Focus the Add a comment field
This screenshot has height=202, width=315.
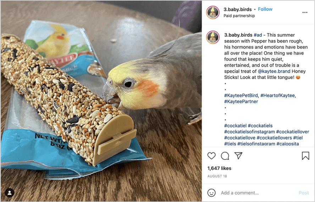point(258,193)
